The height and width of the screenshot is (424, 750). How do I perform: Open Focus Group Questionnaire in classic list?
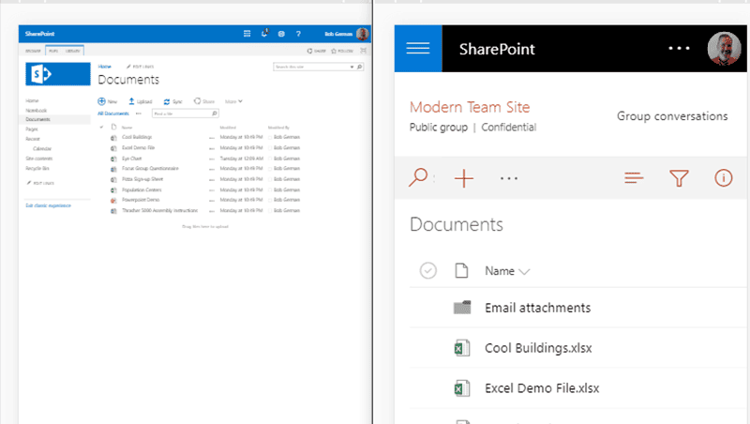coord(150,169)
